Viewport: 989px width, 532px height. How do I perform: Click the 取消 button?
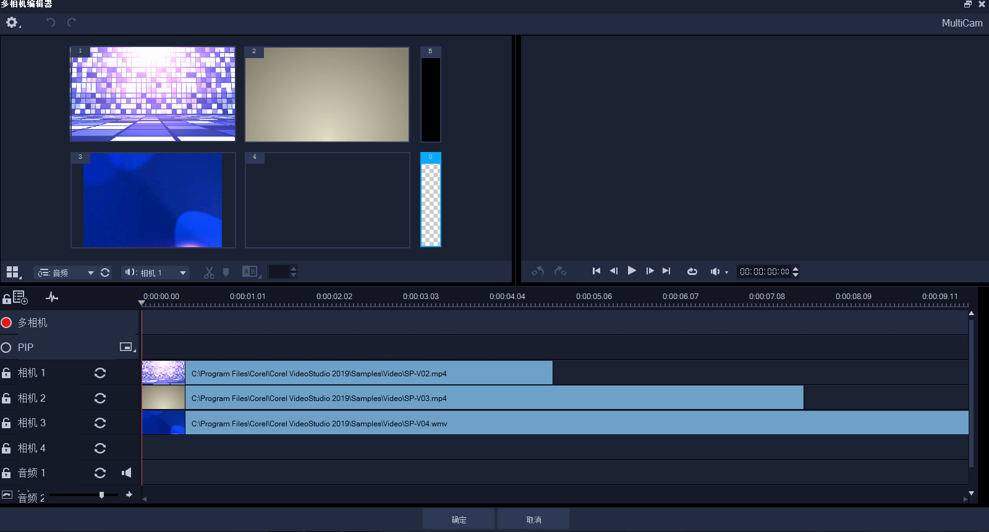point(533,519)
